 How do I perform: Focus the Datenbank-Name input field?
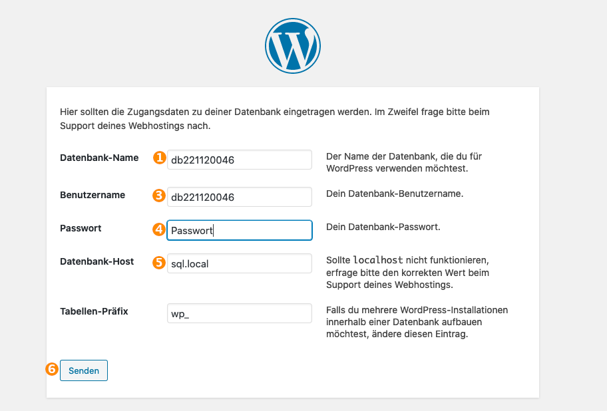pos(239,160)
